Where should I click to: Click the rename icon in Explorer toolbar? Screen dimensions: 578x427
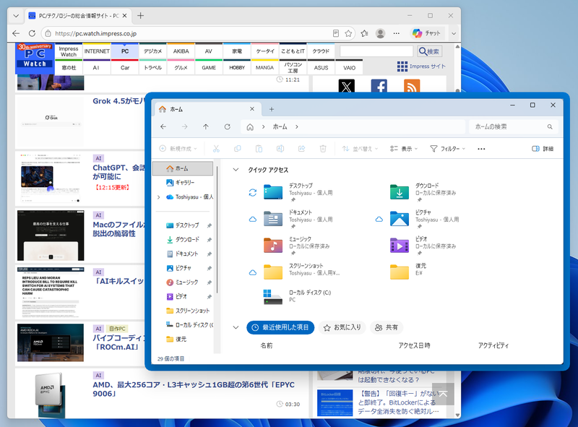tap(280, 149)
